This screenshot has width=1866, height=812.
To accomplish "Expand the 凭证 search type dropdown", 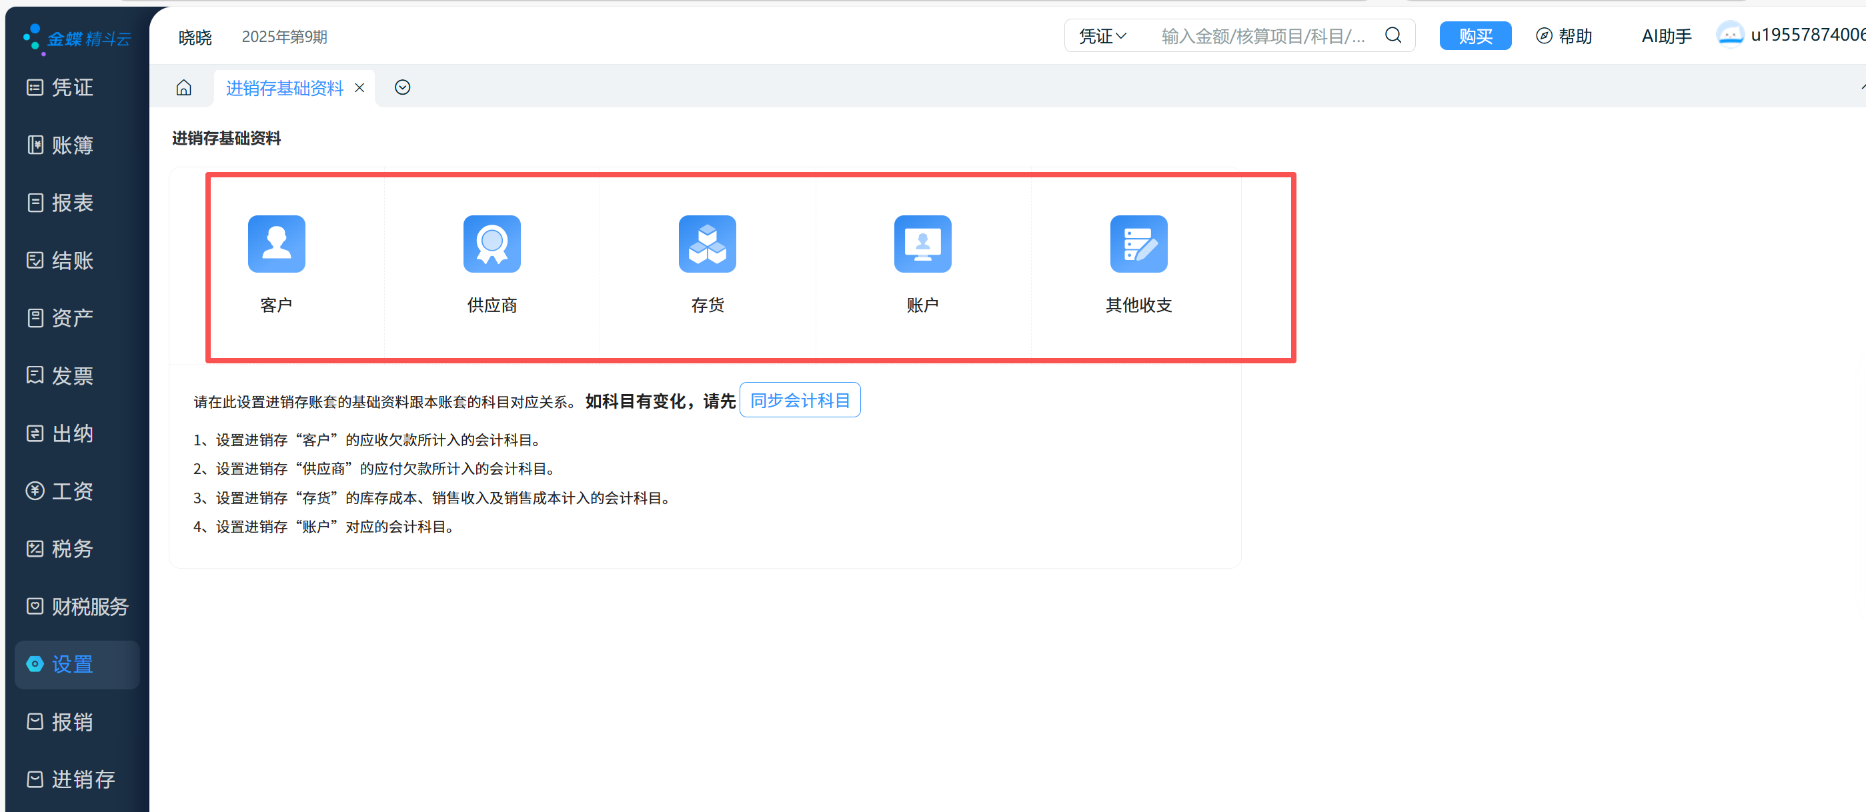I will point(1102,36).
